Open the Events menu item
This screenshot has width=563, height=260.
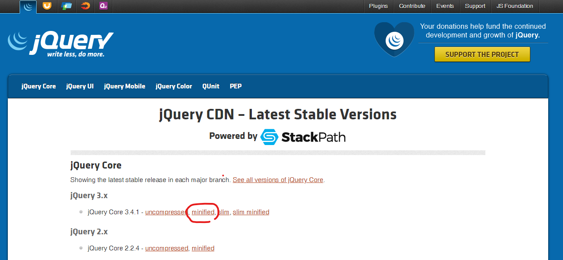pos(445,6)
